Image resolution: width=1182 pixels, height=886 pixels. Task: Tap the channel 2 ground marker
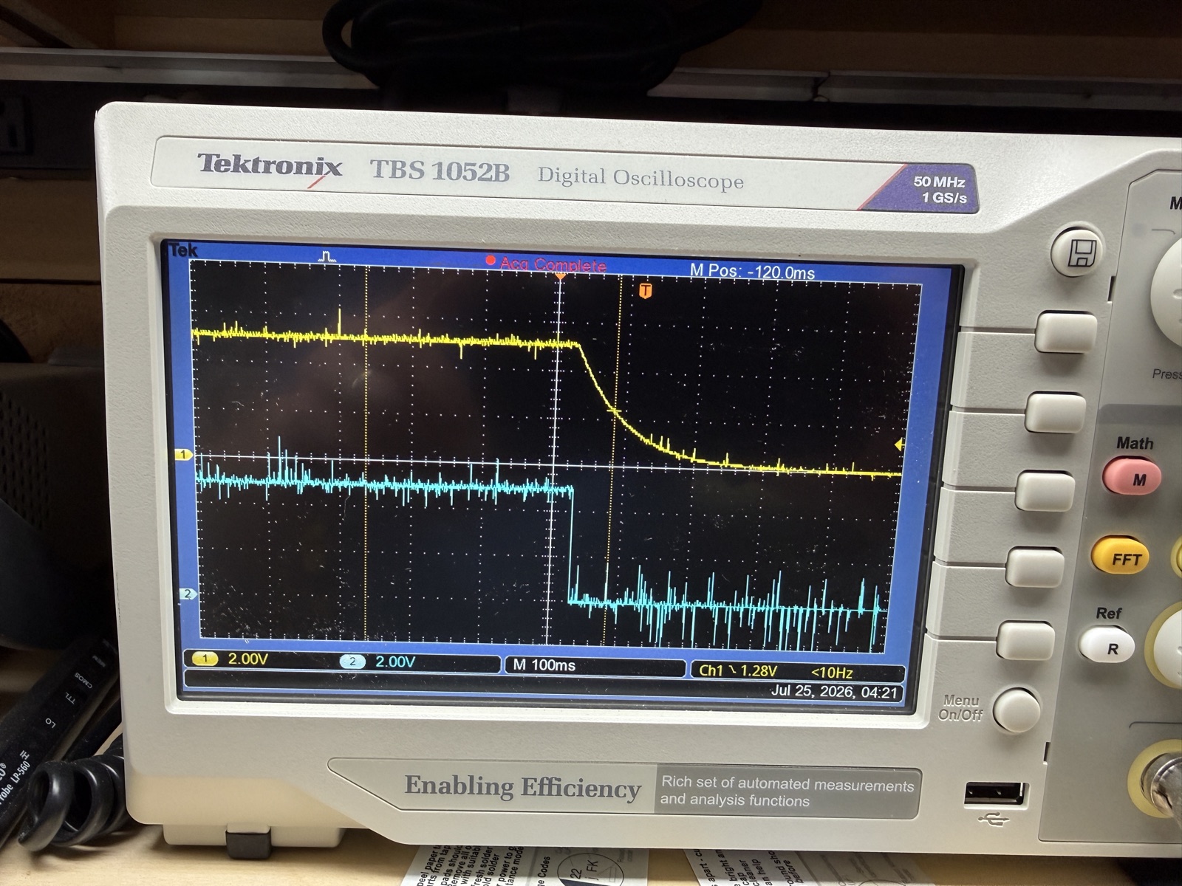tap(188, 594)
